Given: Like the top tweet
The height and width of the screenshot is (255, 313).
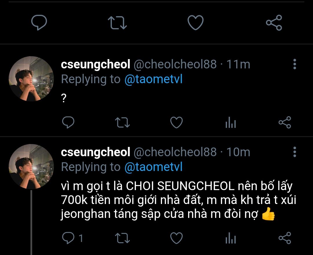Looking at the screenshot, I should 196,23.
